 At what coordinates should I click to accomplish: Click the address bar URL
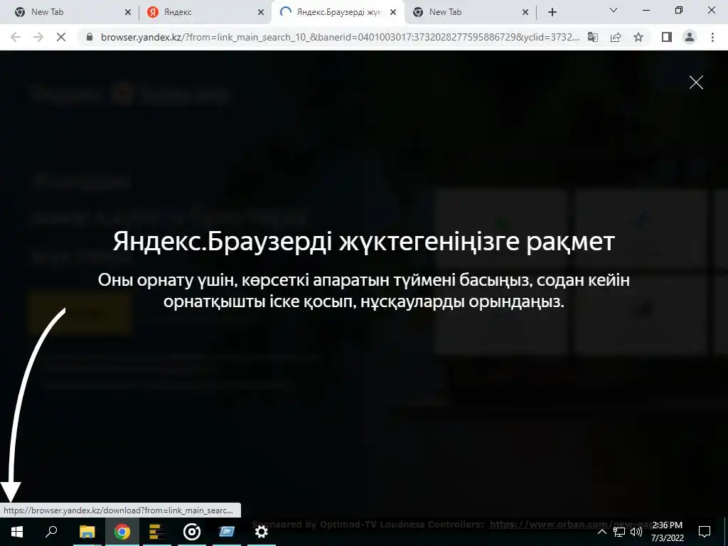click(340, 37)
